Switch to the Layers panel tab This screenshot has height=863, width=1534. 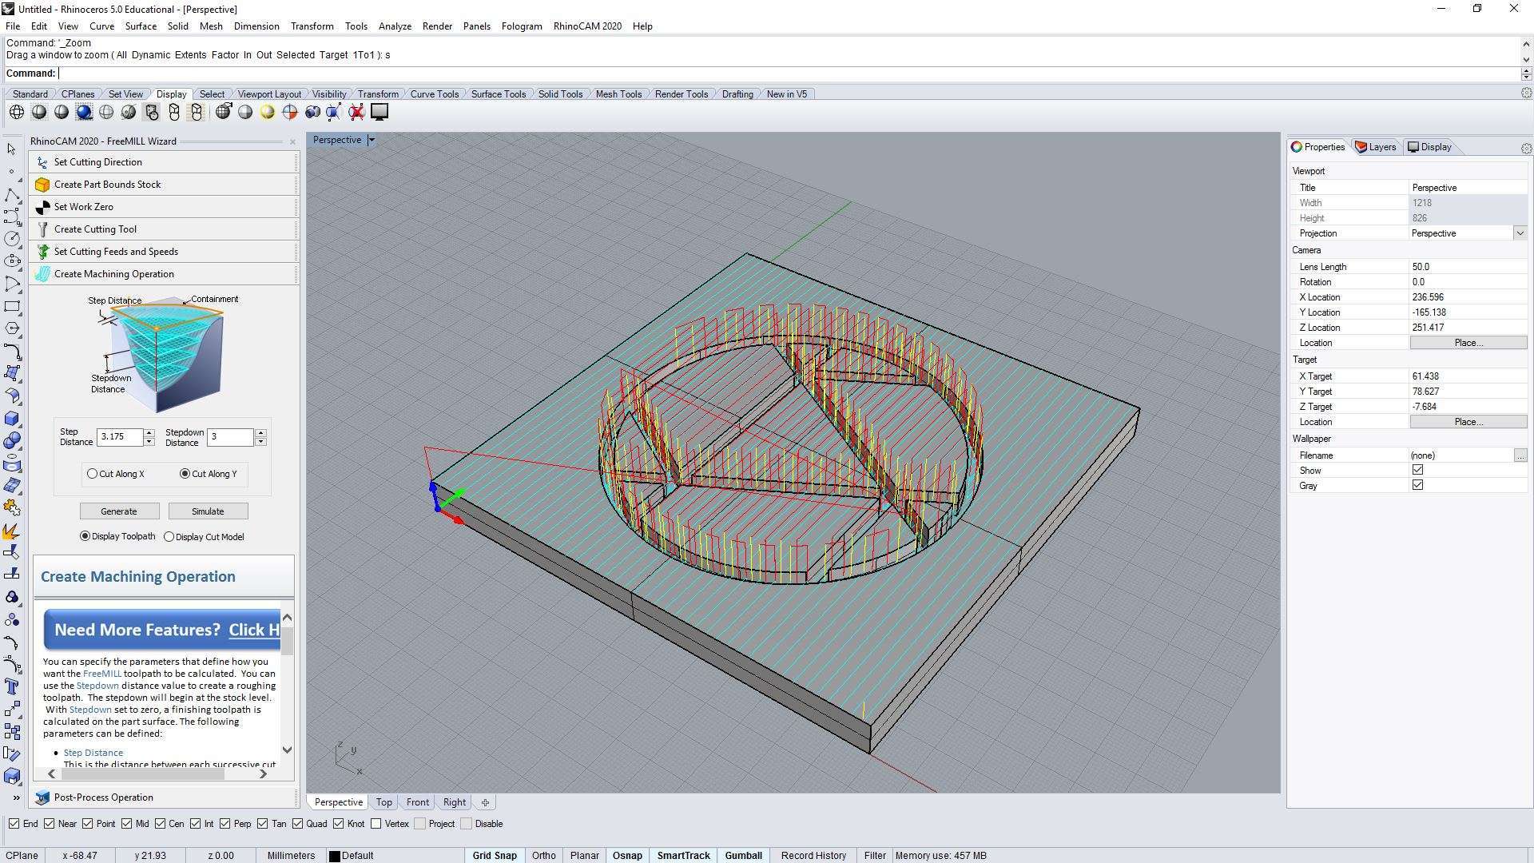pos(1376,147)
